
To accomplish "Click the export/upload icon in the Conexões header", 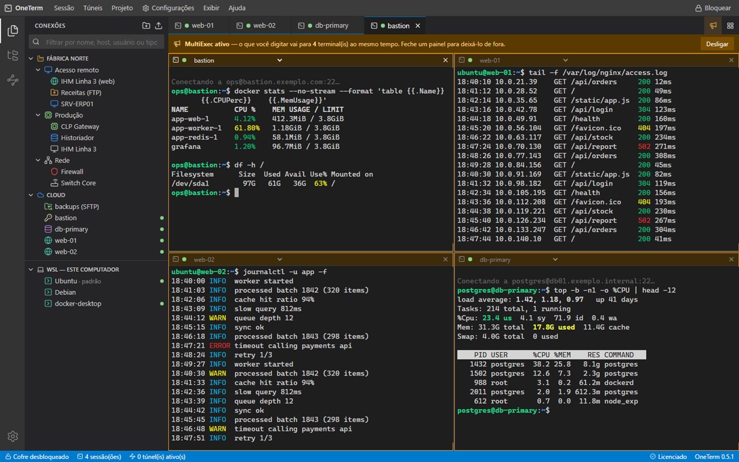I will click(x=158, y=26).
